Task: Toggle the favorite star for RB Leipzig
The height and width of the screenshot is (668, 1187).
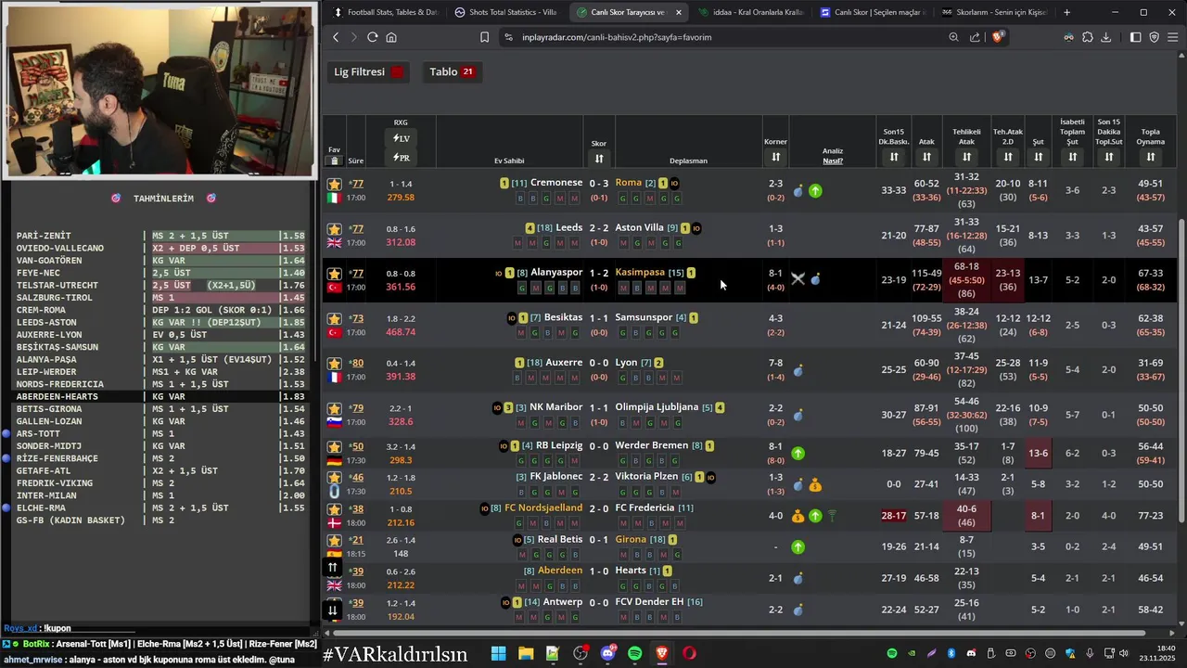Action: [335, 446]
